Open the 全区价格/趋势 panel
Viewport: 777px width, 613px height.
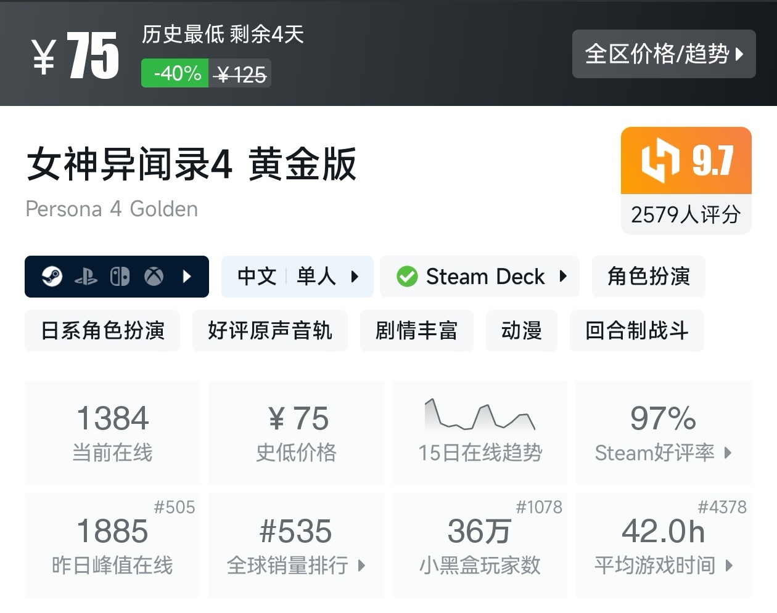click(x=664, y=54)
